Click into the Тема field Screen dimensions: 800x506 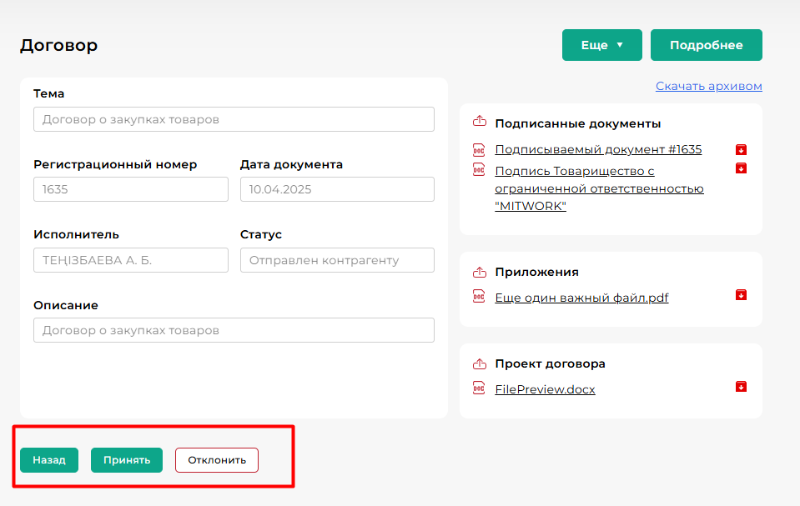(234, 119)
